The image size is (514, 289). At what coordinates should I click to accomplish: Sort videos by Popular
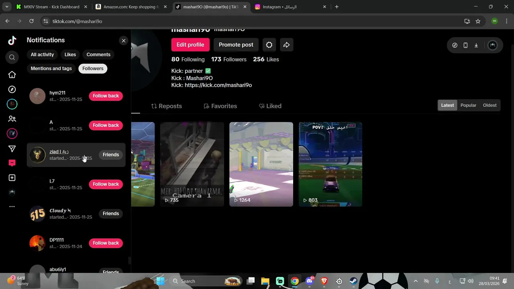pos(468,105)
